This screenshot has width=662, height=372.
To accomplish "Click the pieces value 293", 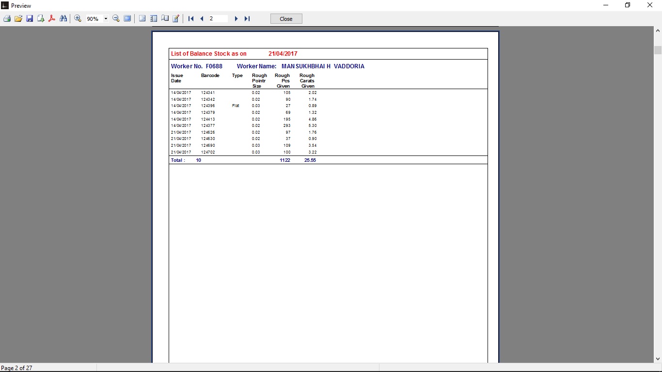I will click(x=287, y=125).
